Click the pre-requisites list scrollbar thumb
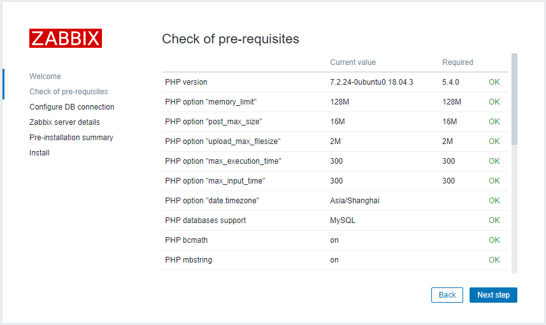This screenshot has width=546, height=325. [x=514, y=99]
